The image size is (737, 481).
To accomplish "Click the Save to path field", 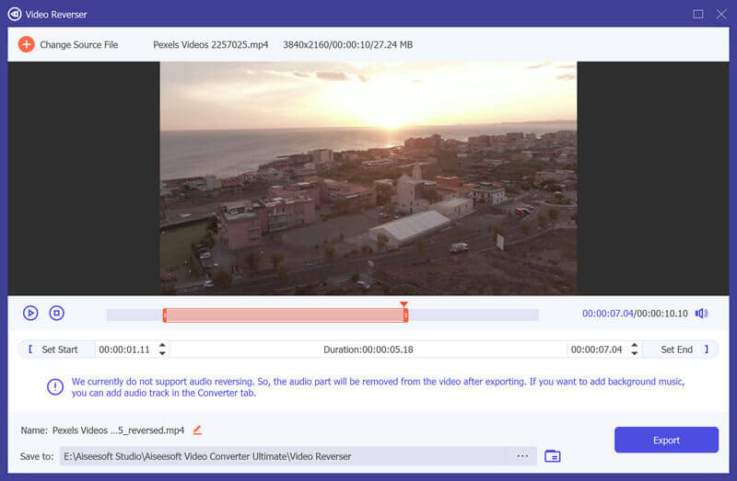I will [283, 456].
